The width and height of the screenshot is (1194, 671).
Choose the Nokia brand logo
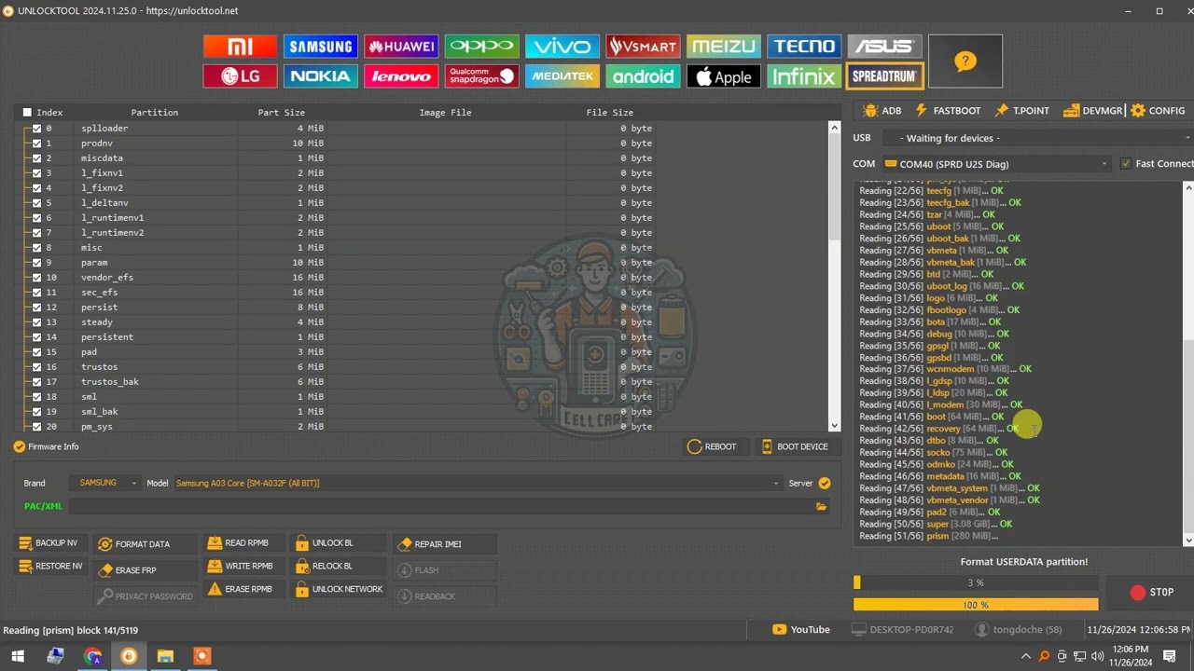coord(320,76)
